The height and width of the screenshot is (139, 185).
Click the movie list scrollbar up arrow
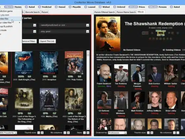pos(88,52)
